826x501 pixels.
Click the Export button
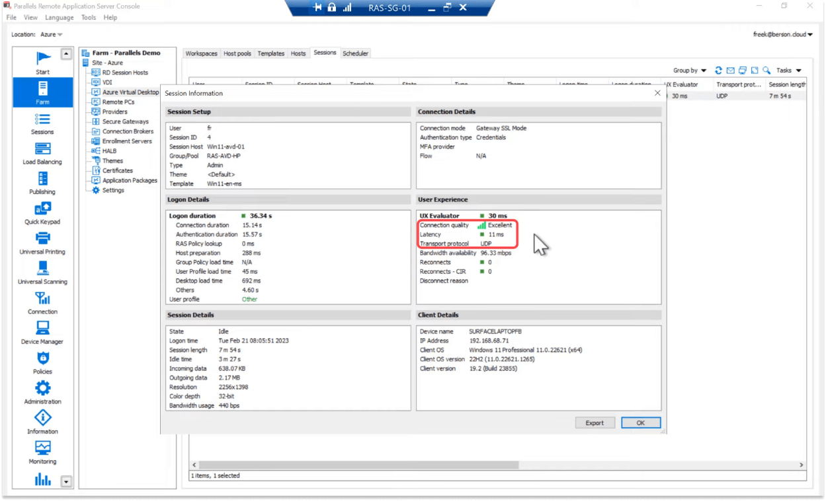[x=595, y=422]
